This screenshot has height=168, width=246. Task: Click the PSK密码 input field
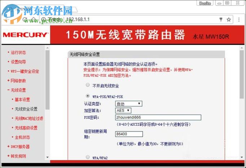158,117
